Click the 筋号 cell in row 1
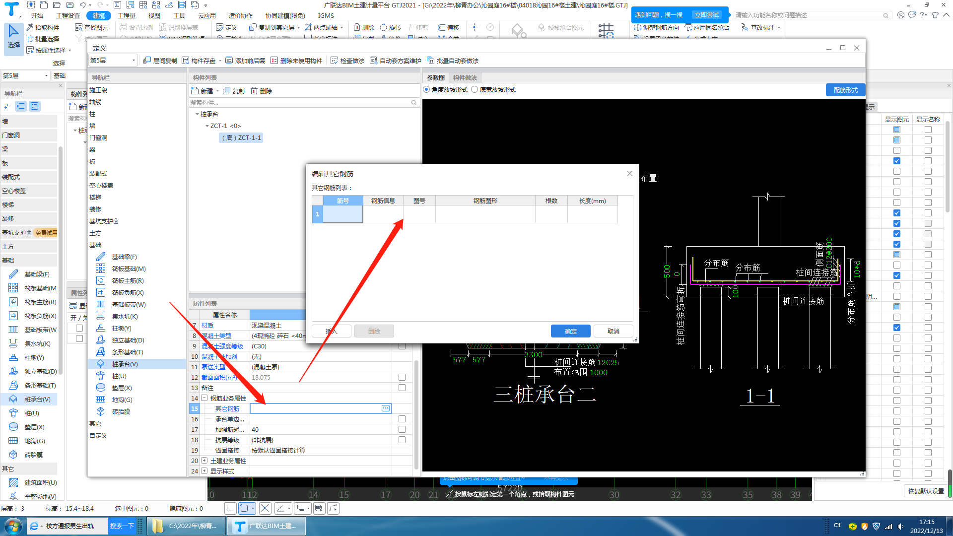The height and width of the screenshot is (536, 953). click(343, 214)
